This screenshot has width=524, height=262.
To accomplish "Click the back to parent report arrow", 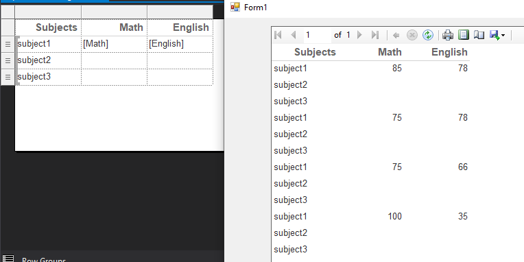I will point(396,35).
